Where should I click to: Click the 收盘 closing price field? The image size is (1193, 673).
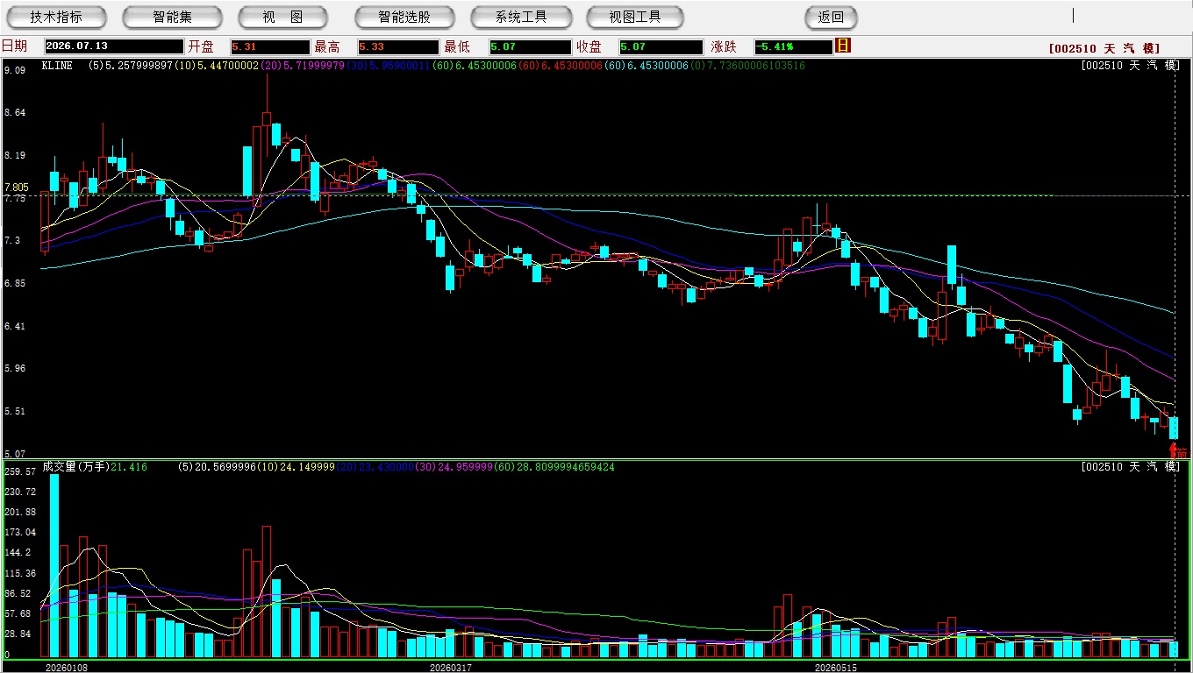point(661,47)
